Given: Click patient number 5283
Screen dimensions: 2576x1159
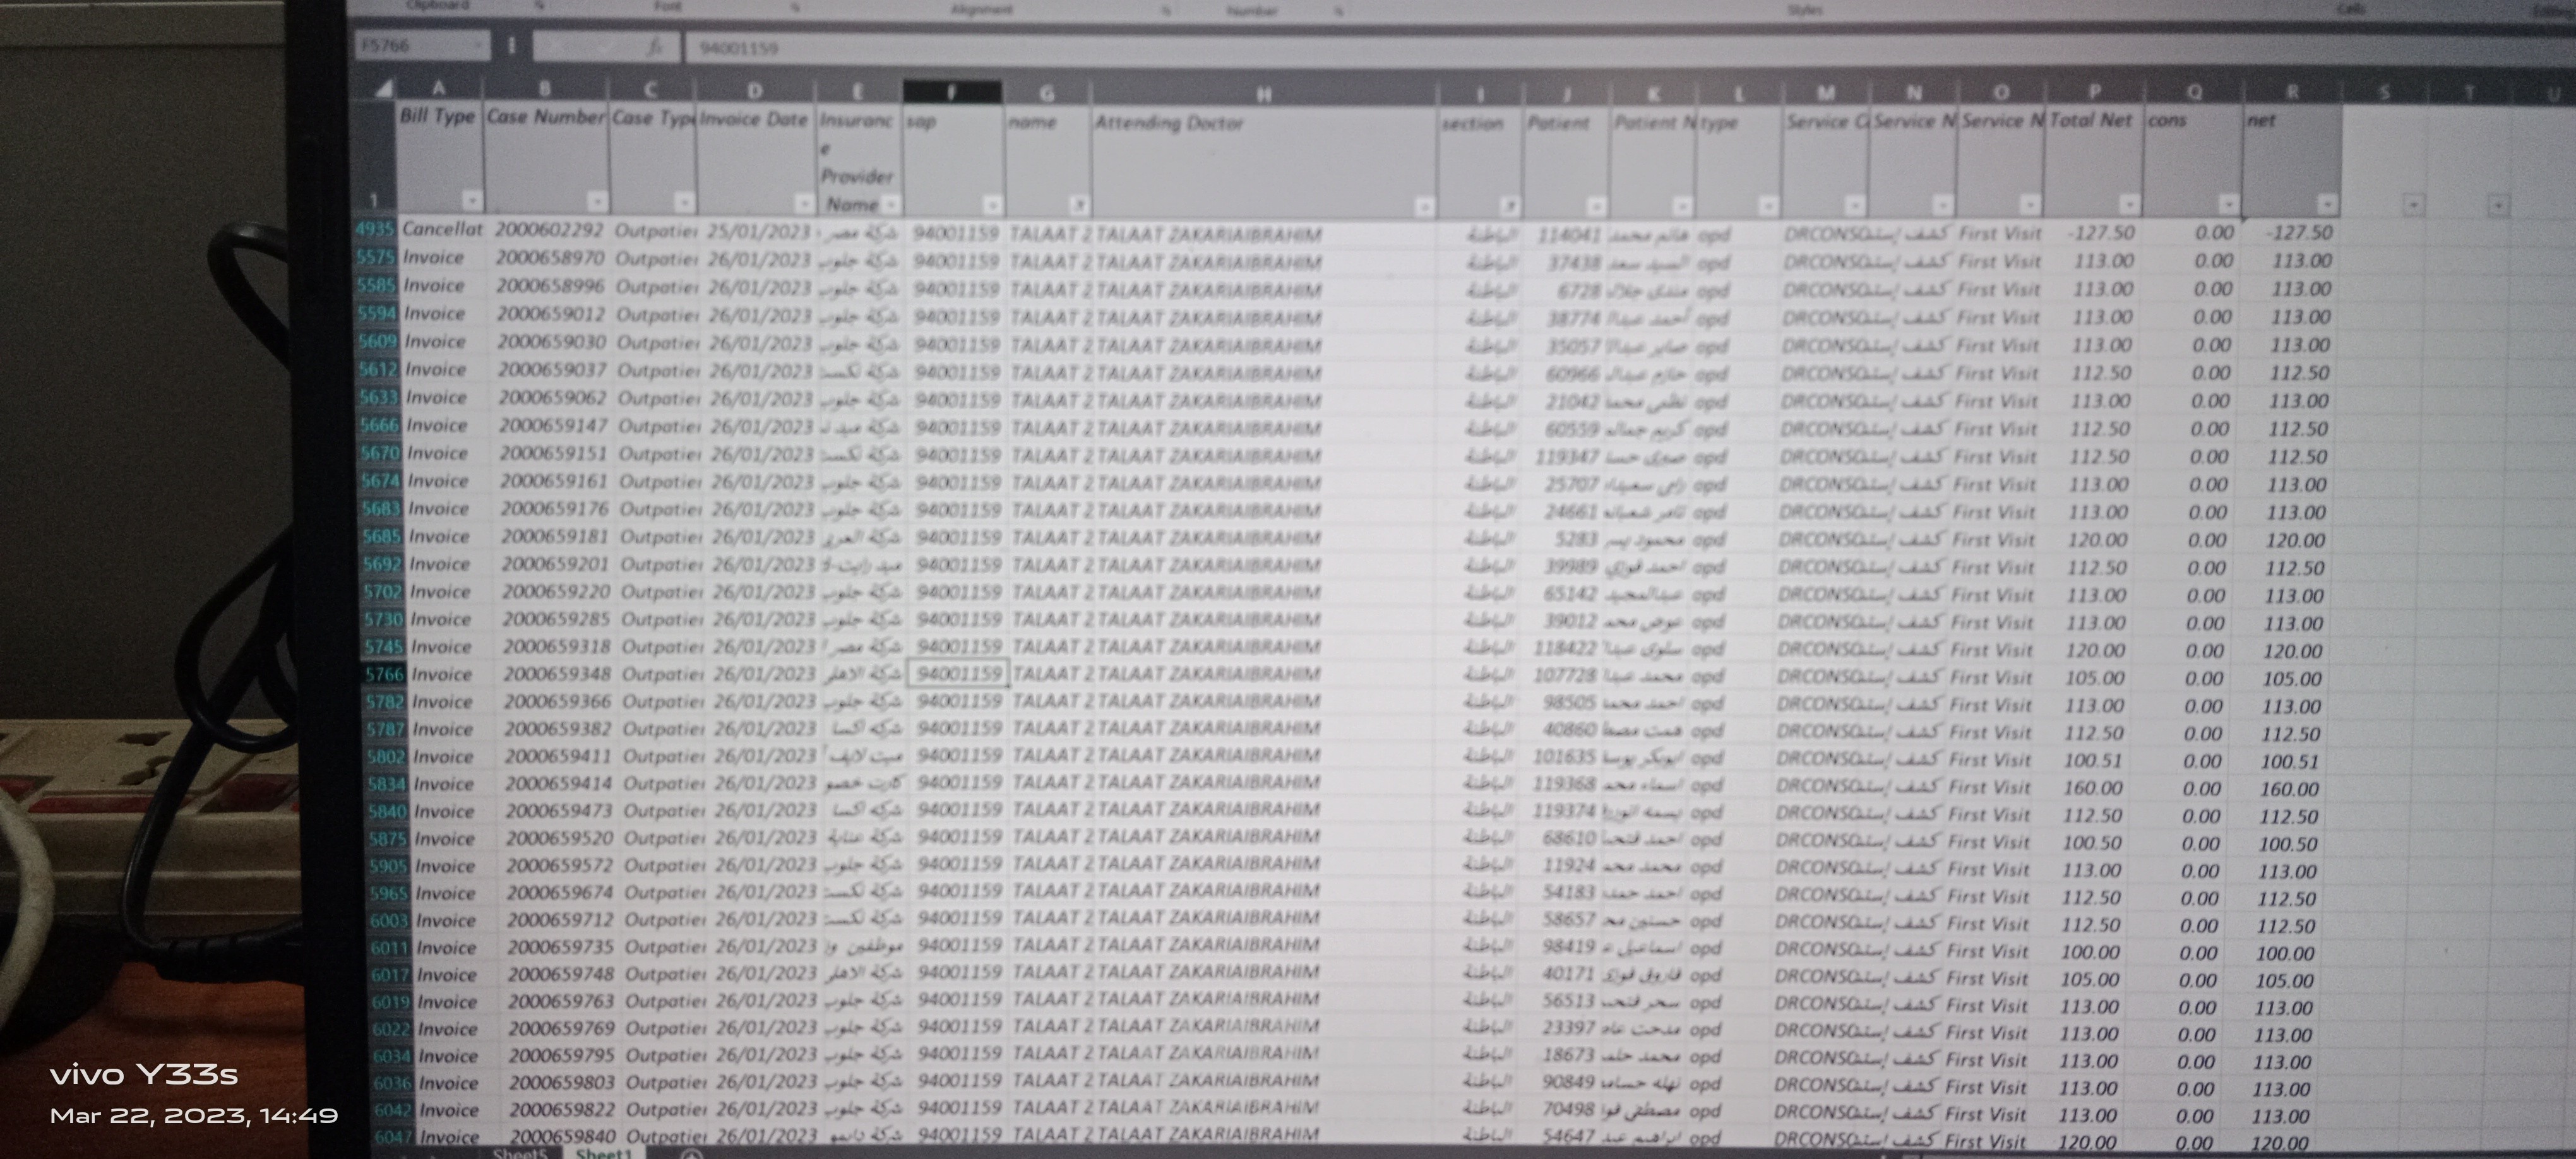Looking at the screenshot, I should (1576, 539).
